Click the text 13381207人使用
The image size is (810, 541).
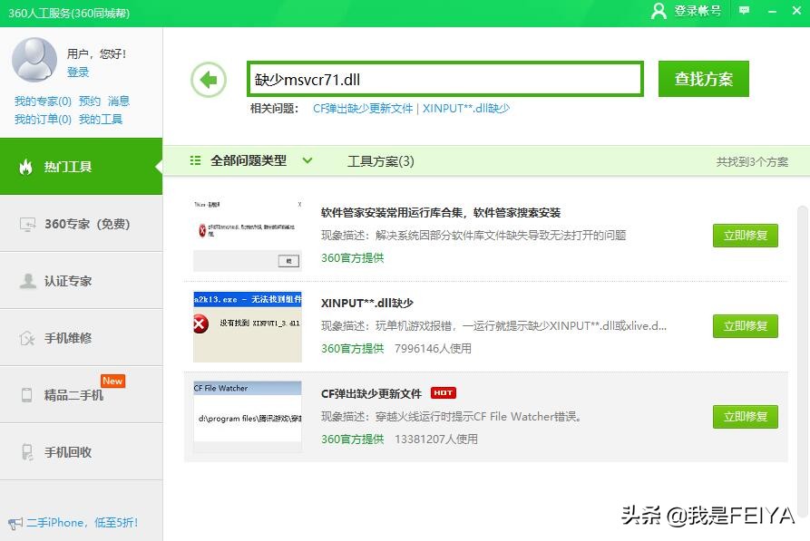coord(436,440)
